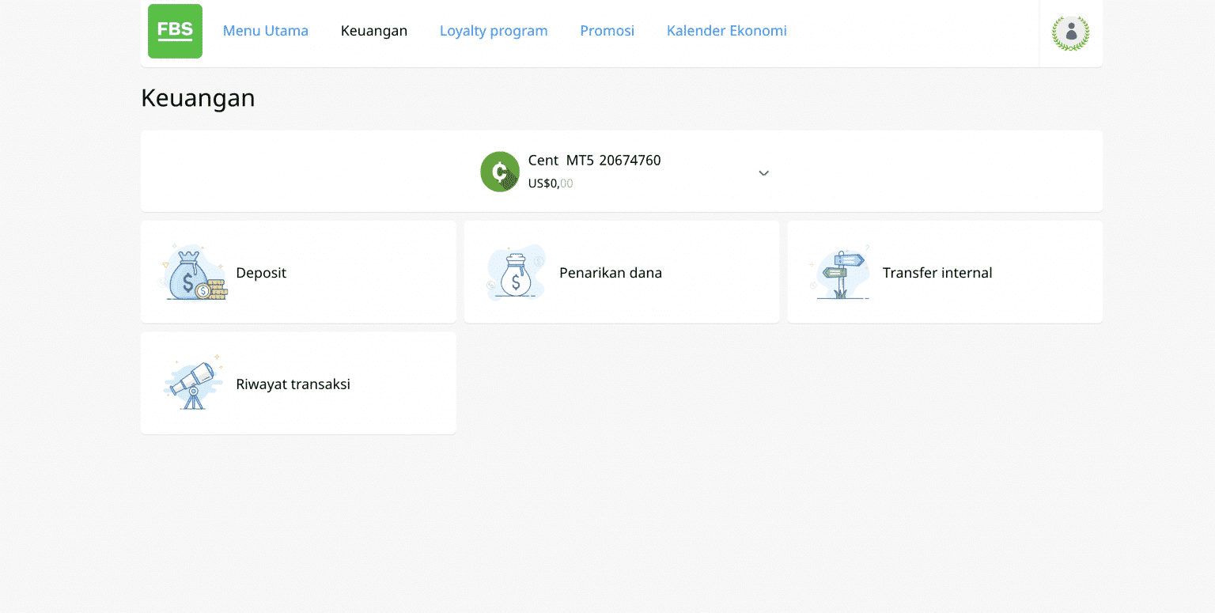Image resolution: width=1215 pixels, height=613 pixels.
Task: Click the green Cent account coin icon
Action: coord(500,172)
